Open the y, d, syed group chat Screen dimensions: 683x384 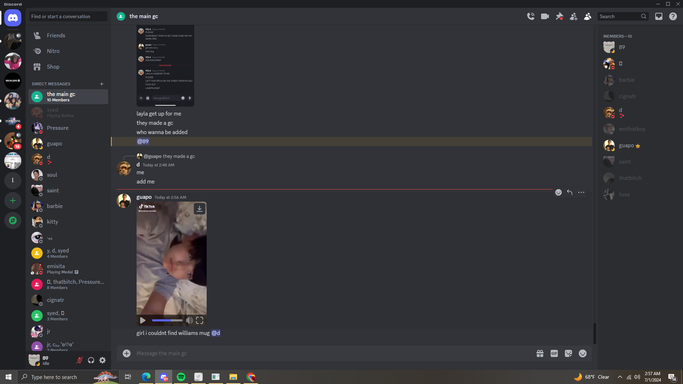click(x=68, y=253)
